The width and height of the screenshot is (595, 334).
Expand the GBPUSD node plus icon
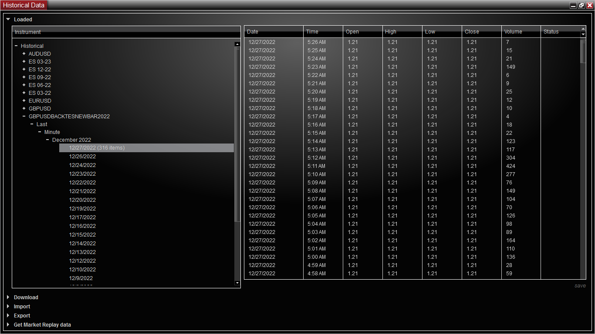pos(24,108)
